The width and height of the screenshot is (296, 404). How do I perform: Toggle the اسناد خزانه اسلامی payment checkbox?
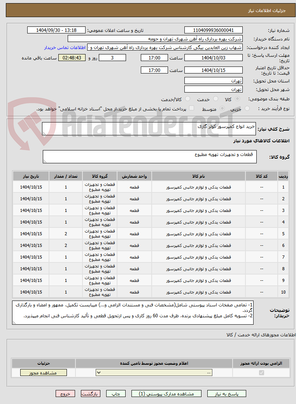191,108
